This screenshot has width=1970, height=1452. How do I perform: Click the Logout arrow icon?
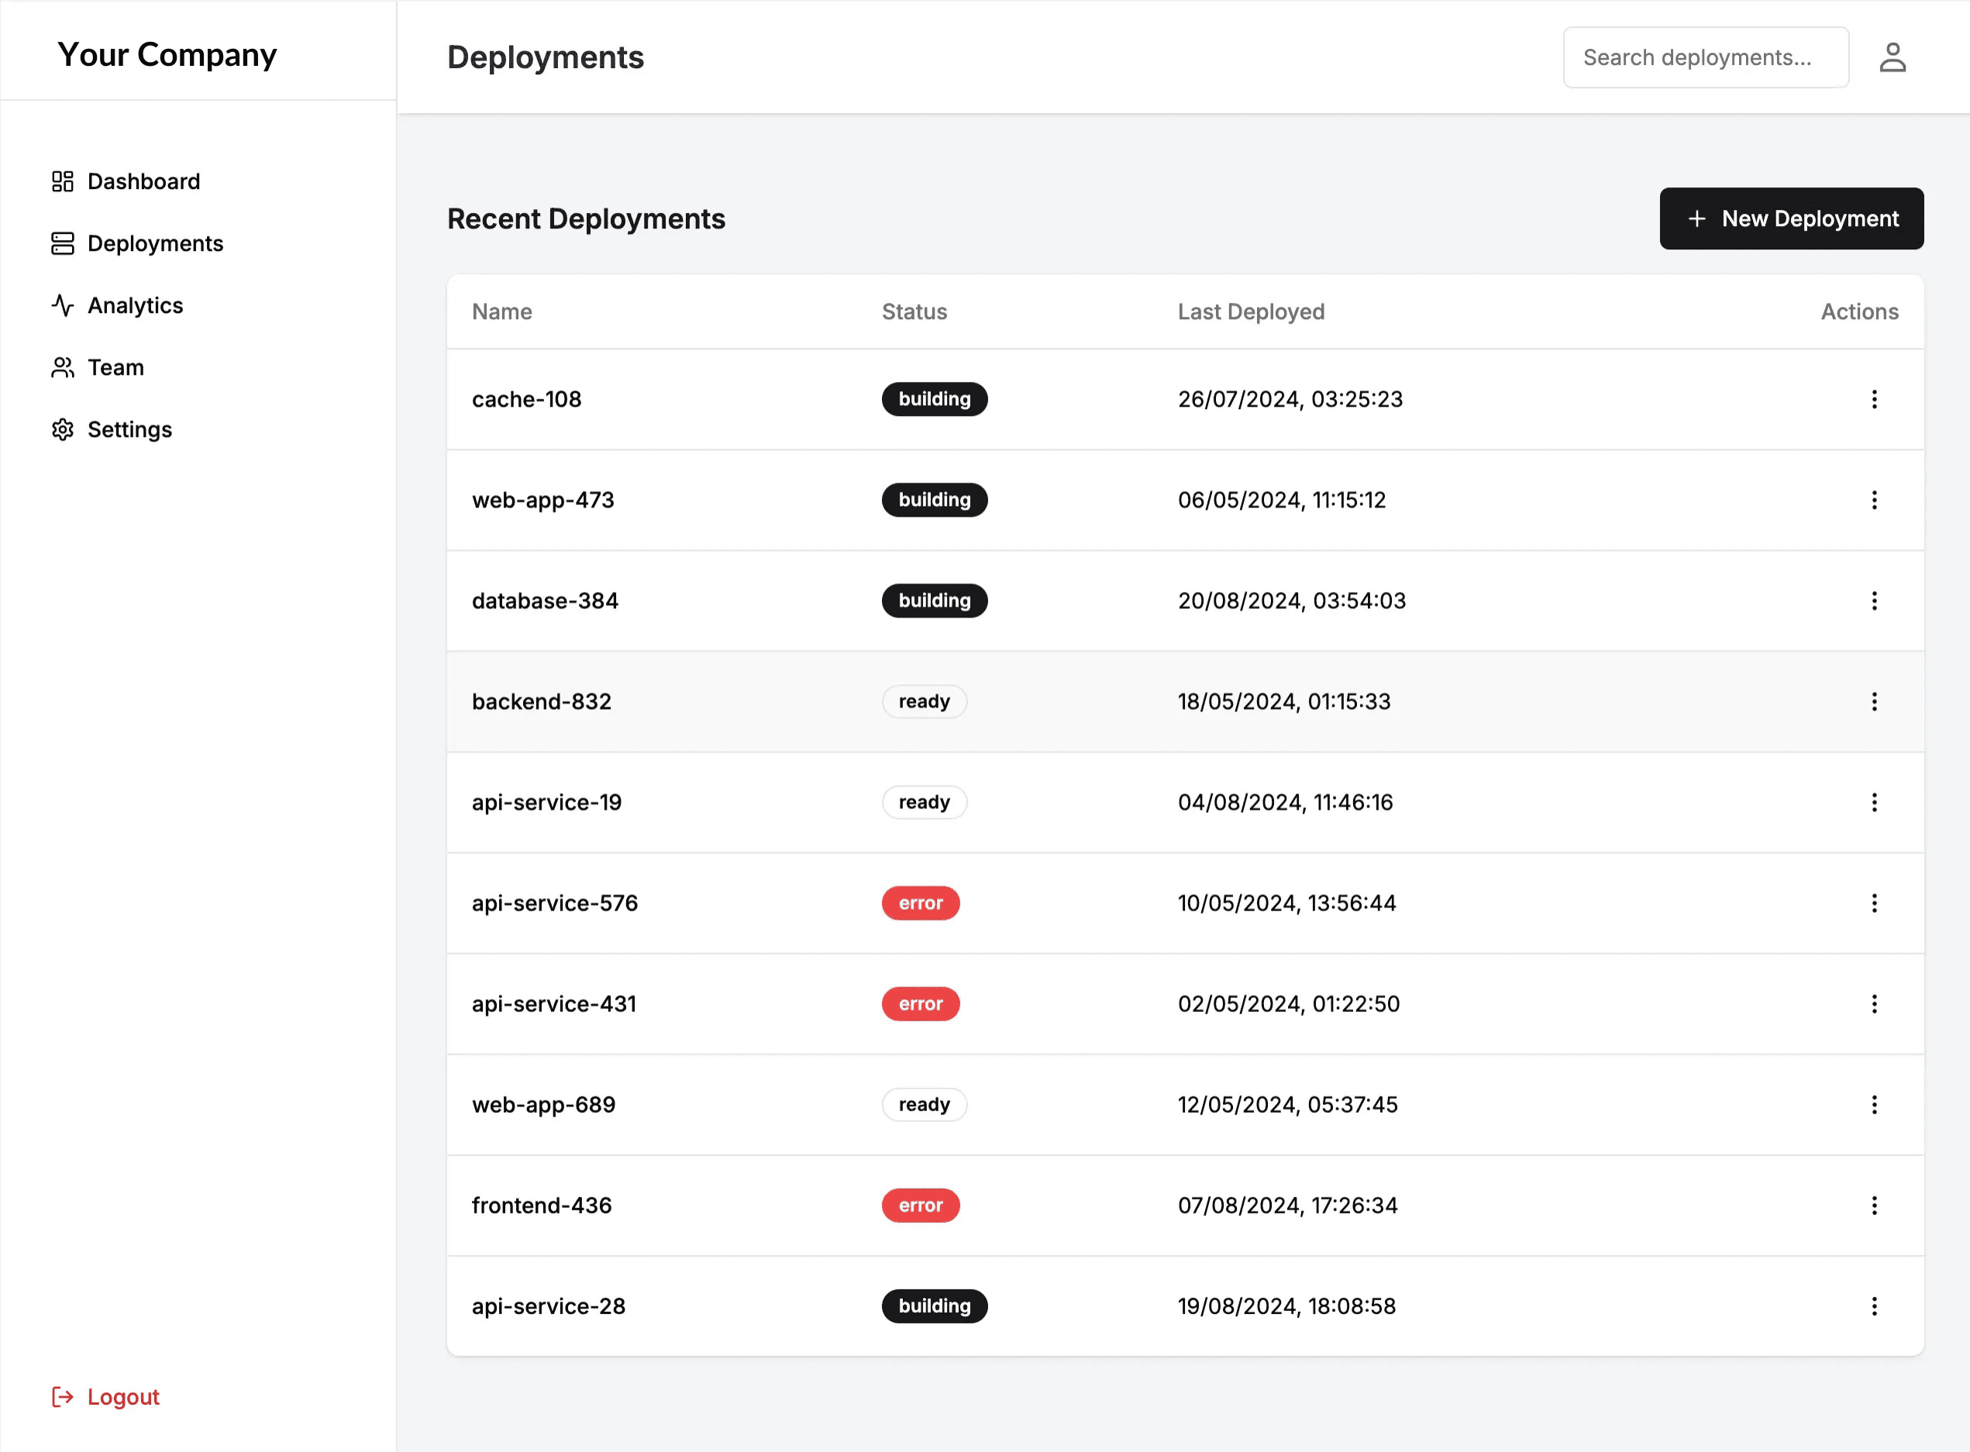63,1397
